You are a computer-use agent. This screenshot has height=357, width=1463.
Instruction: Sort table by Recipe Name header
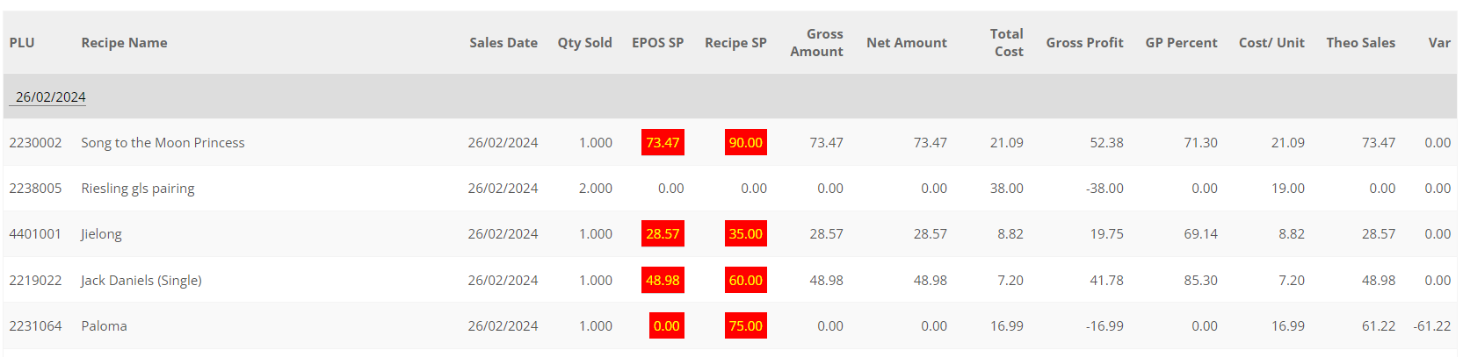pos(124,43)
